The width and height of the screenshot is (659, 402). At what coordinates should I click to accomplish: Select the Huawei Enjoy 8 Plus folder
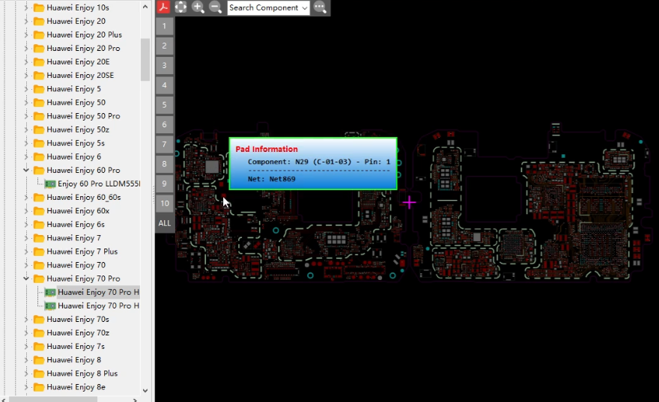[x=82, y=374]
